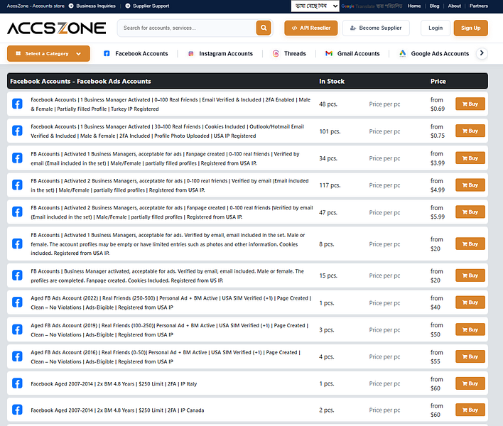
Task: Click Facebook icon of Aged 2022 listing
Action: 17,302
